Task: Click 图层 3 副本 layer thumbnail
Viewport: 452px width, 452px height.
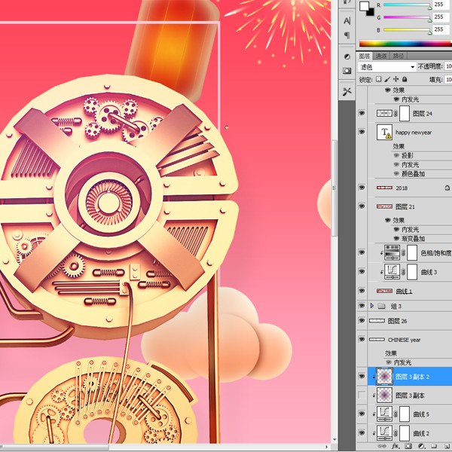Action: tap(384, 395)
